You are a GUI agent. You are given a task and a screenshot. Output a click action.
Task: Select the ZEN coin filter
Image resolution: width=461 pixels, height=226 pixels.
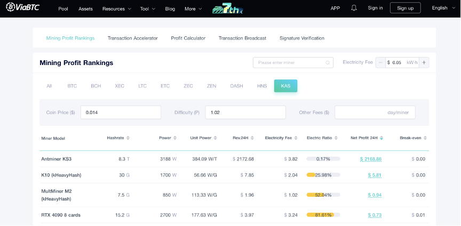pyautogui.click(x=211, y=86)
